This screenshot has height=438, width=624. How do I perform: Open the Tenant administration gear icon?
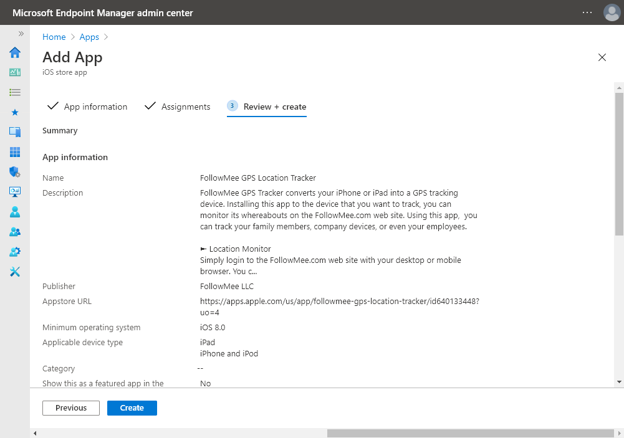point(15,252)
